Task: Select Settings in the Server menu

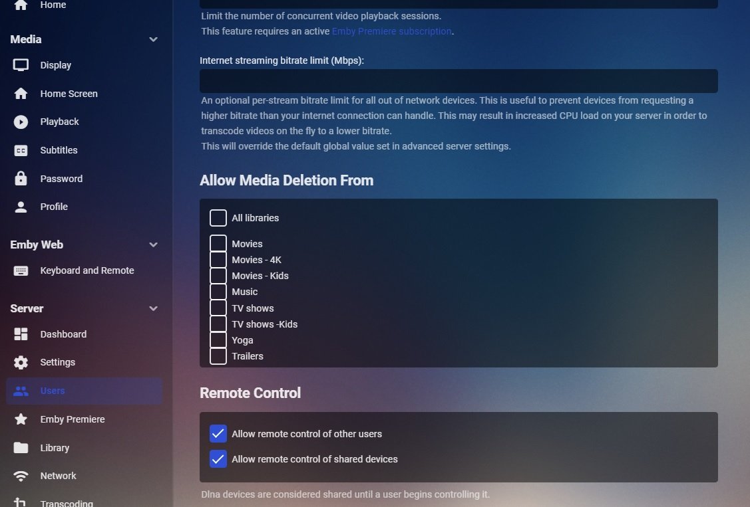Action: 57,362
